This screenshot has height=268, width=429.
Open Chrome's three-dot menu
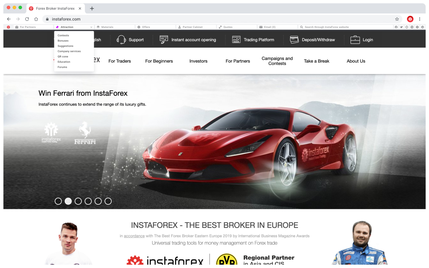click(x=420, y=19)
